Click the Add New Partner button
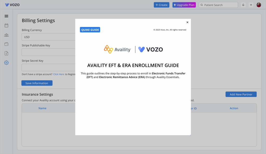This screenshot has width=266, height=154. click(241, 94)
